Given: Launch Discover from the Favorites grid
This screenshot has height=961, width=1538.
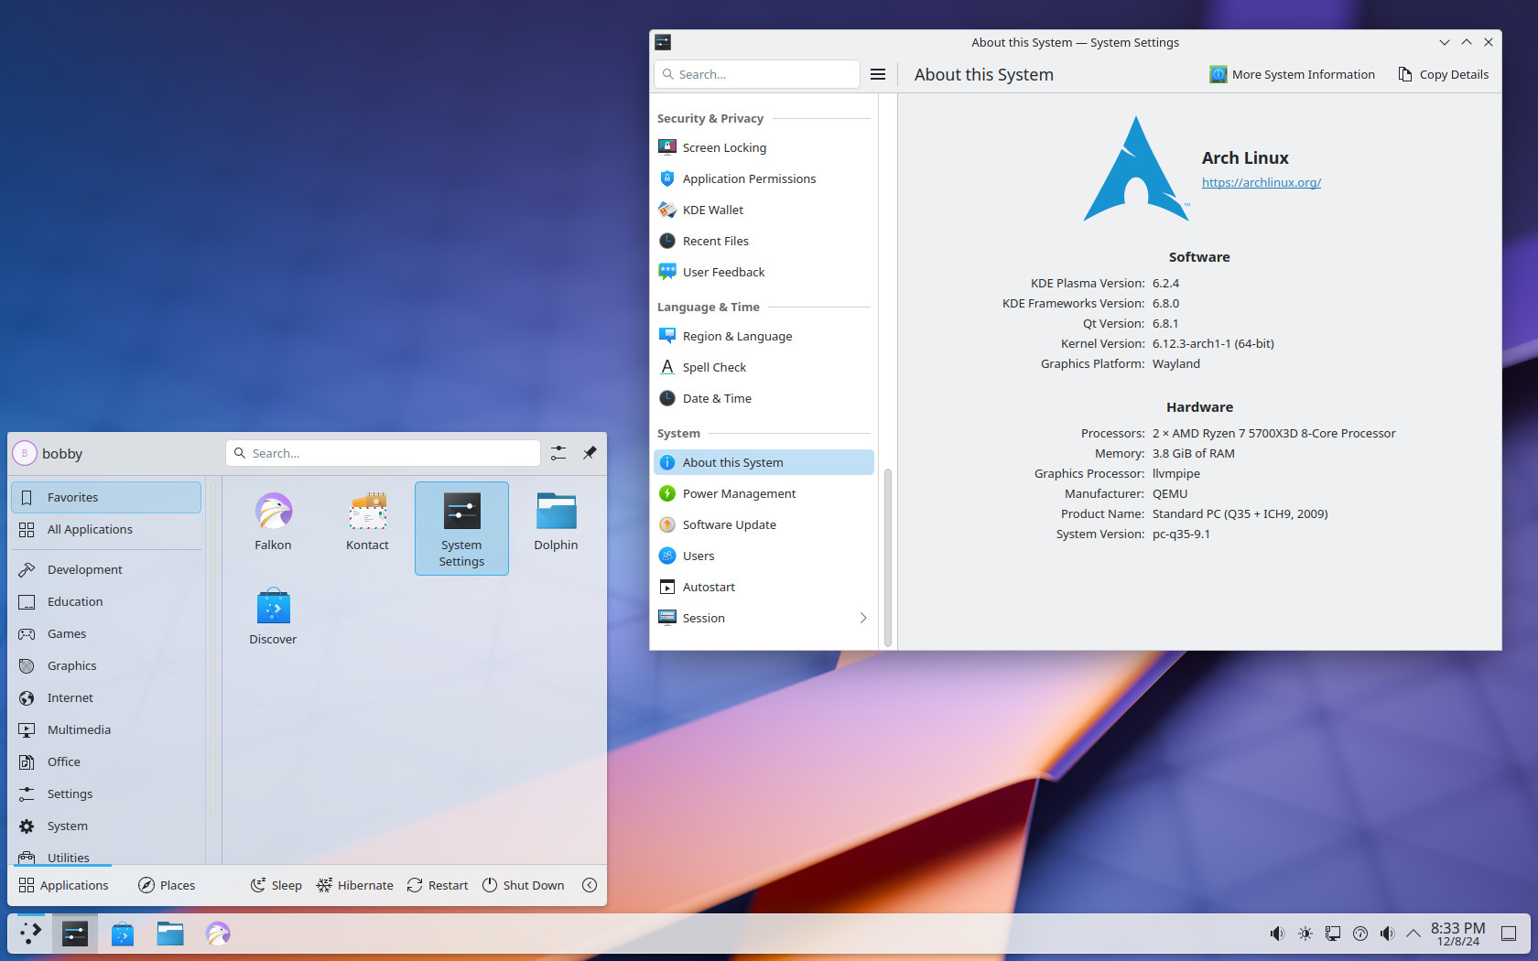Looking at the screenshot, I should pos(273,616).
